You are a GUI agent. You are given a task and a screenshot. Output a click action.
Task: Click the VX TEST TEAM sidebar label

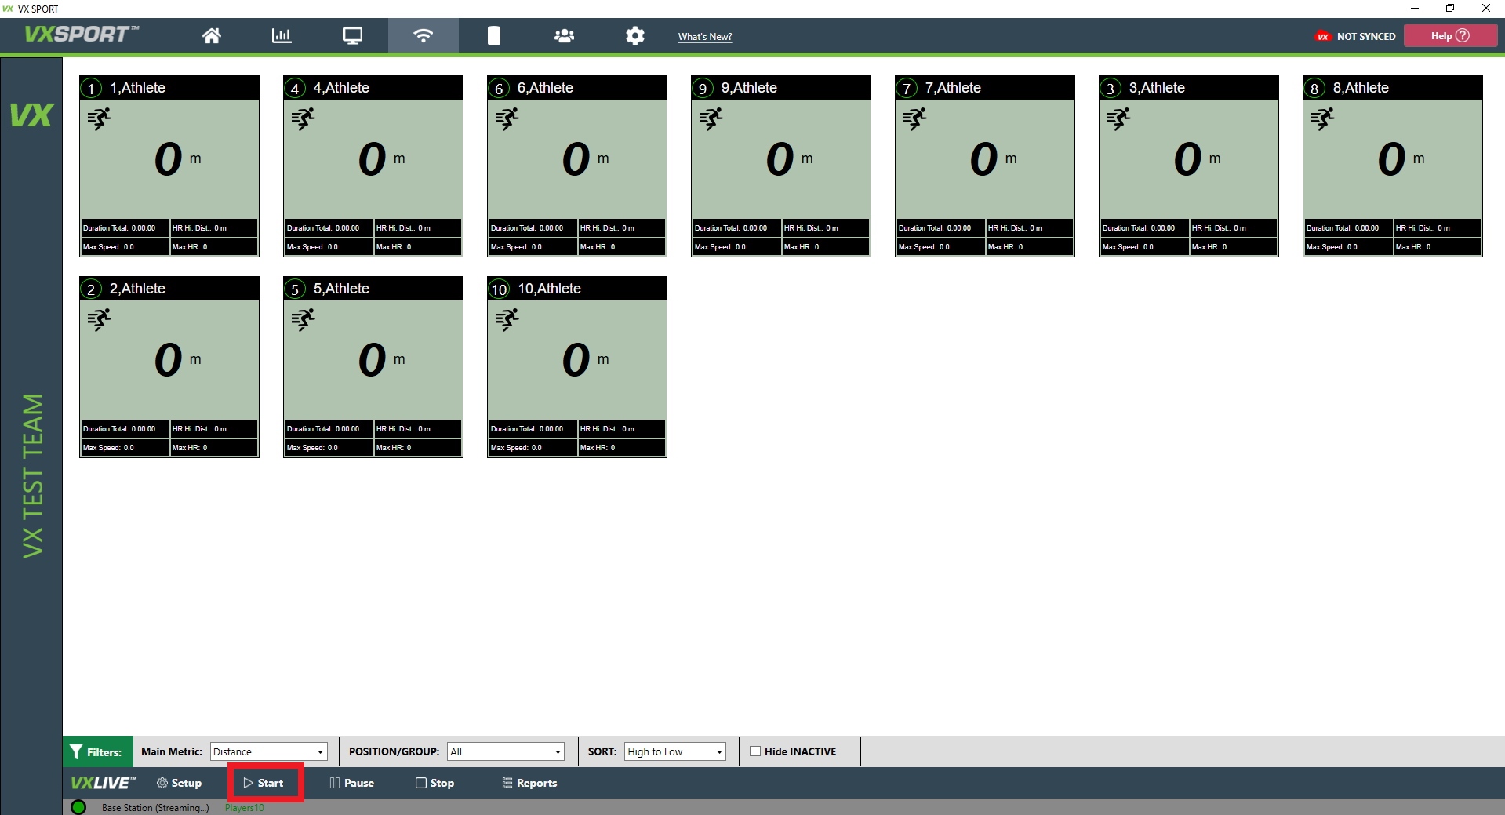pos(32,476)
